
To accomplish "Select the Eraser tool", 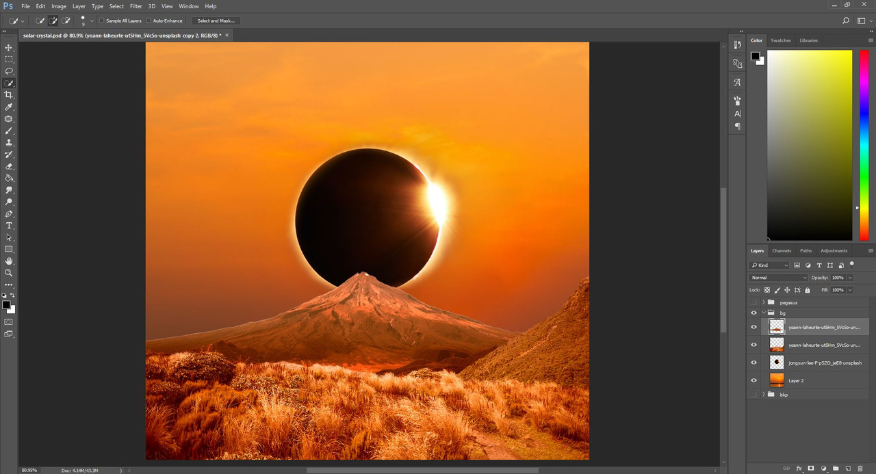I will [x=9, y=166].
